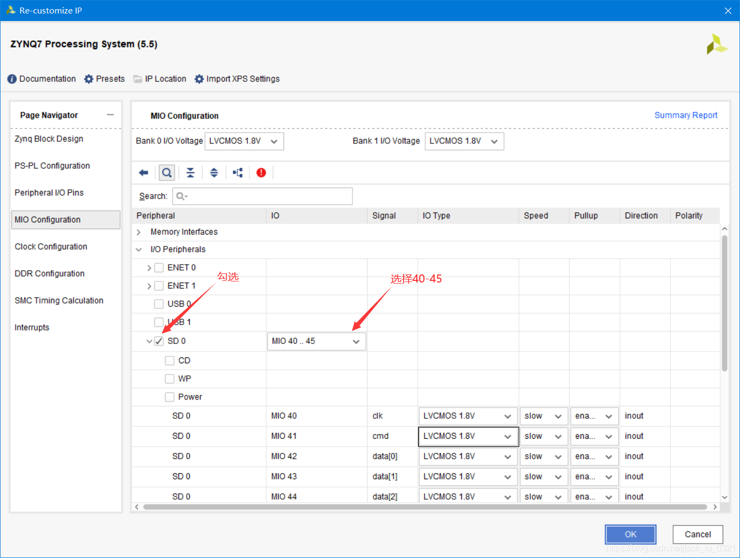Open IO Type dropdown for MIO 41
Image resolution: width=740 pixels, height=558 pixels.
[468, 436]
